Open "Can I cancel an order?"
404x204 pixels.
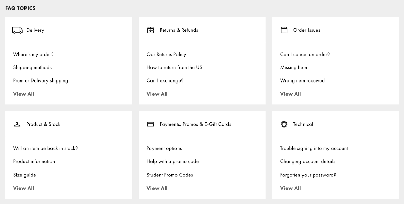305,54
